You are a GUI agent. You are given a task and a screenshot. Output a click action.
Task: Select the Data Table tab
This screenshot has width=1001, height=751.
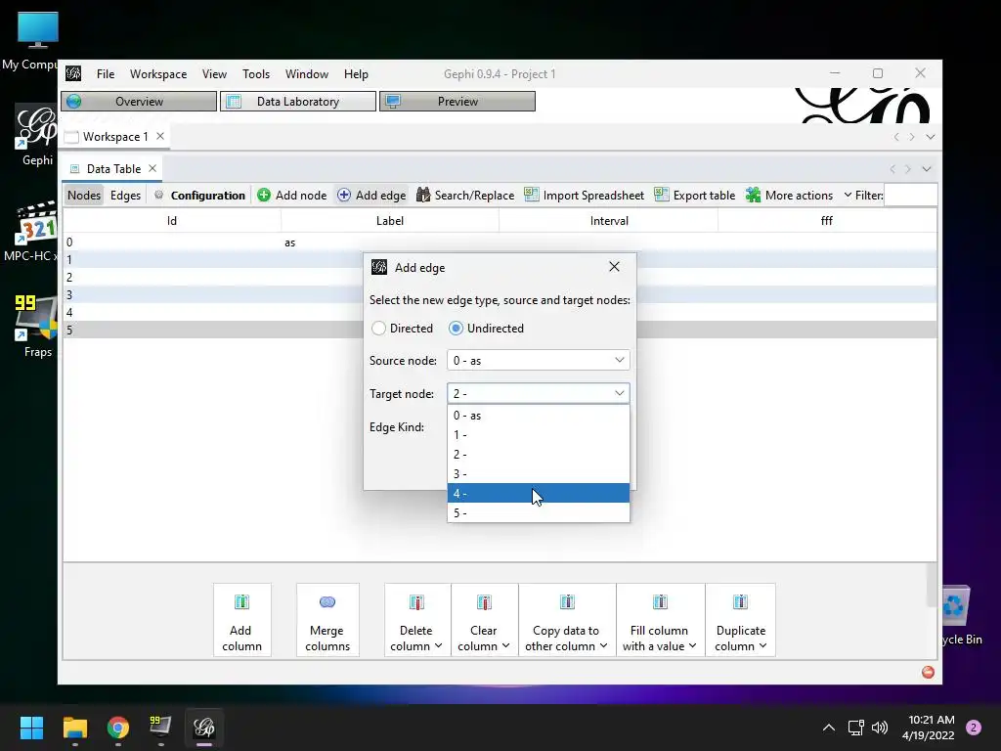113,168
